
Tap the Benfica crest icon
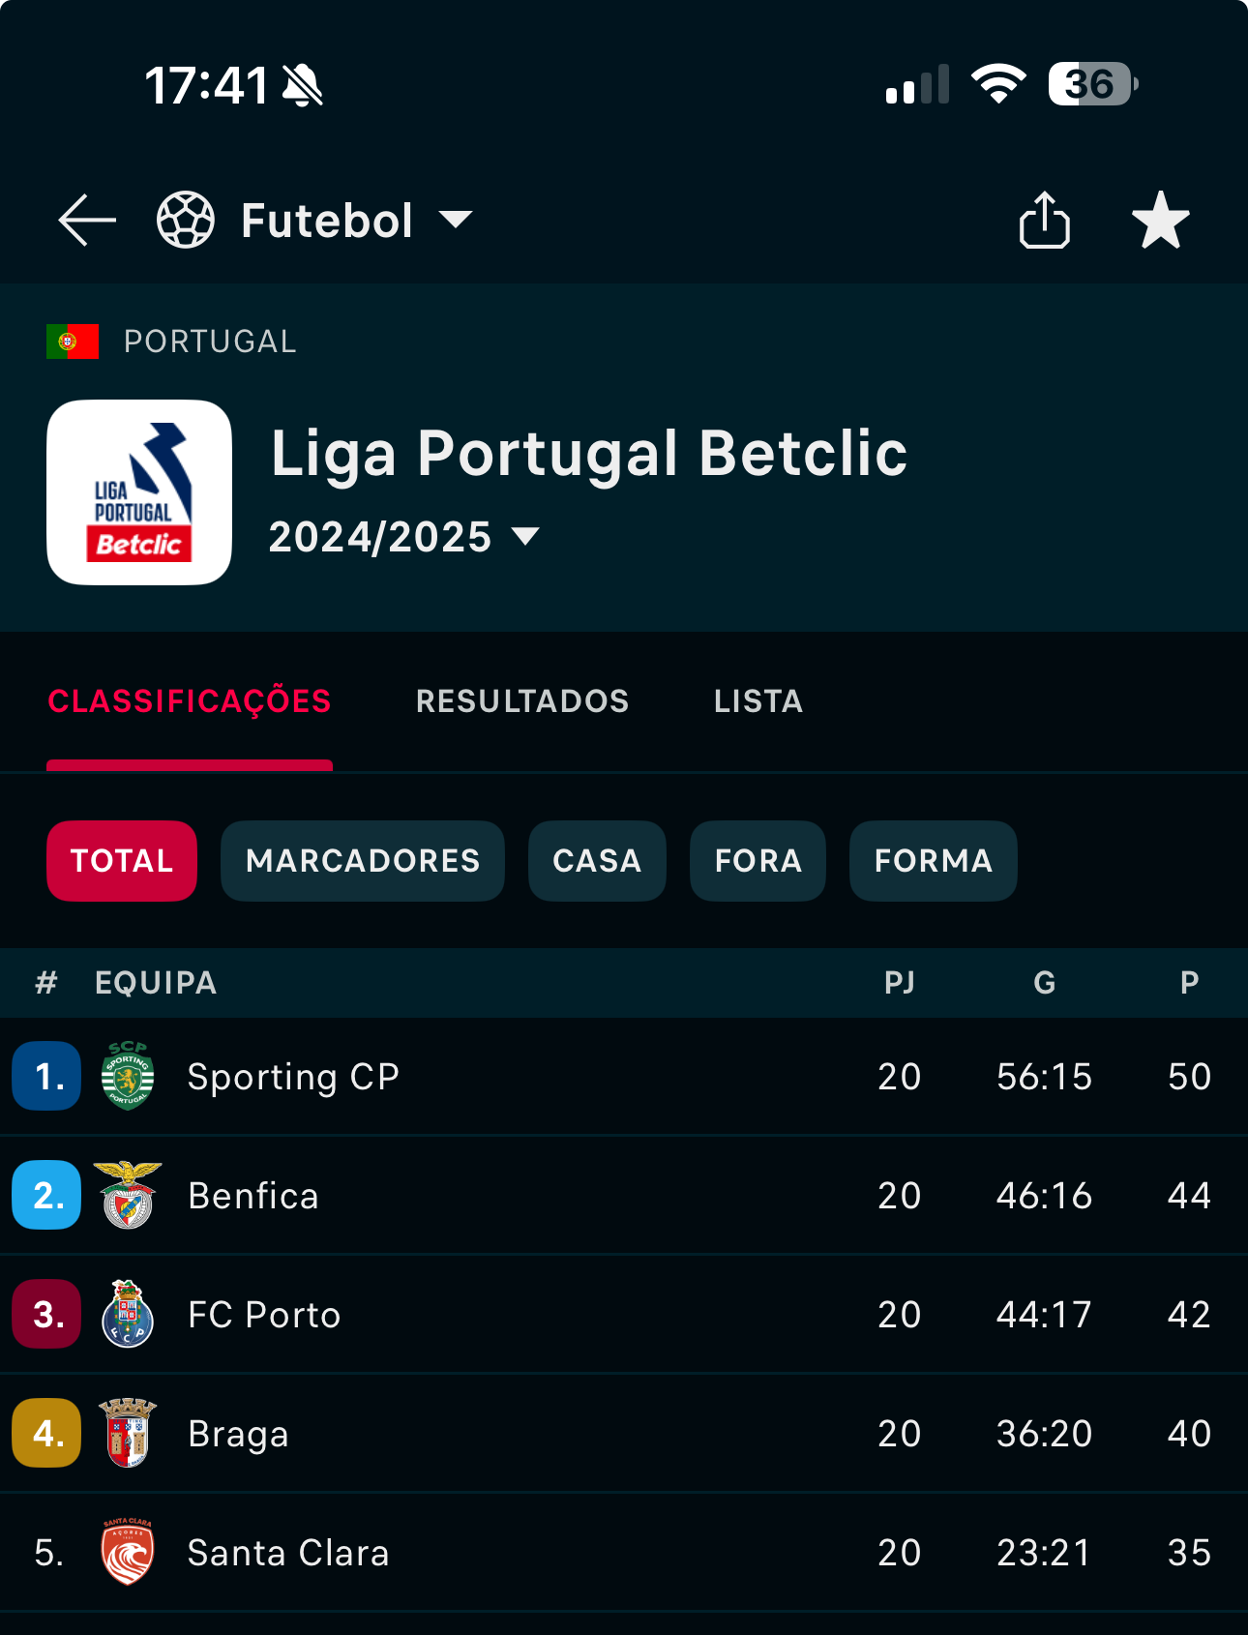click(x=128, y=1195)
